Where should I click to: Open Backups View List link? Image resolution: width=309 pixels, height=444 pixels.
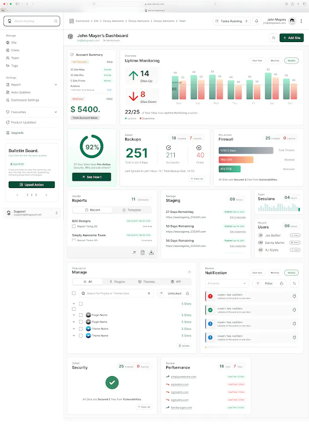click(x=197, y=179)
